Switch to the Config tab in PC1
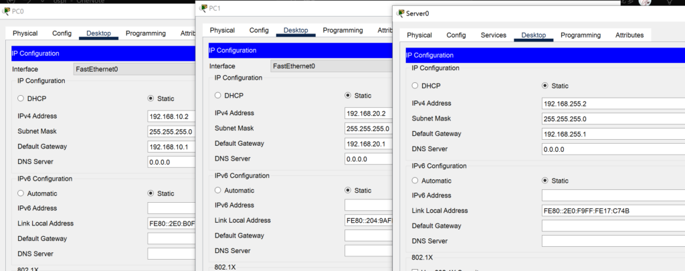685x271 pixels. pyautogui.click(x=259, y=30)
